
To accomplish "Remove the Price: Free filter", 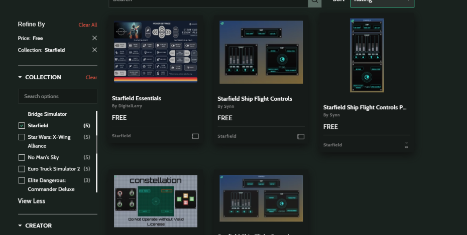I will pos(94,38).
